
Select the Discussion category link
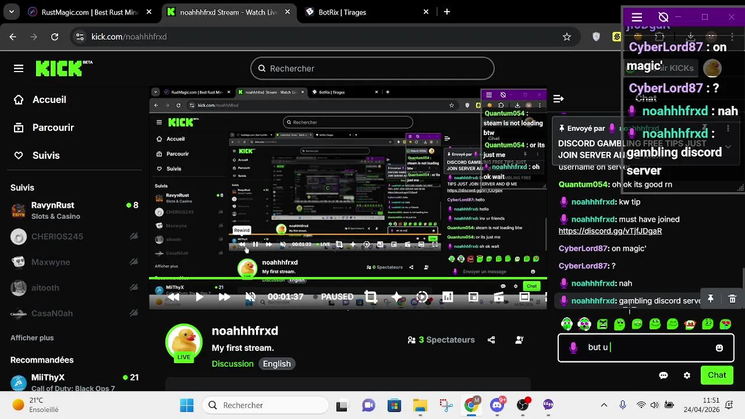coord(233,364)
